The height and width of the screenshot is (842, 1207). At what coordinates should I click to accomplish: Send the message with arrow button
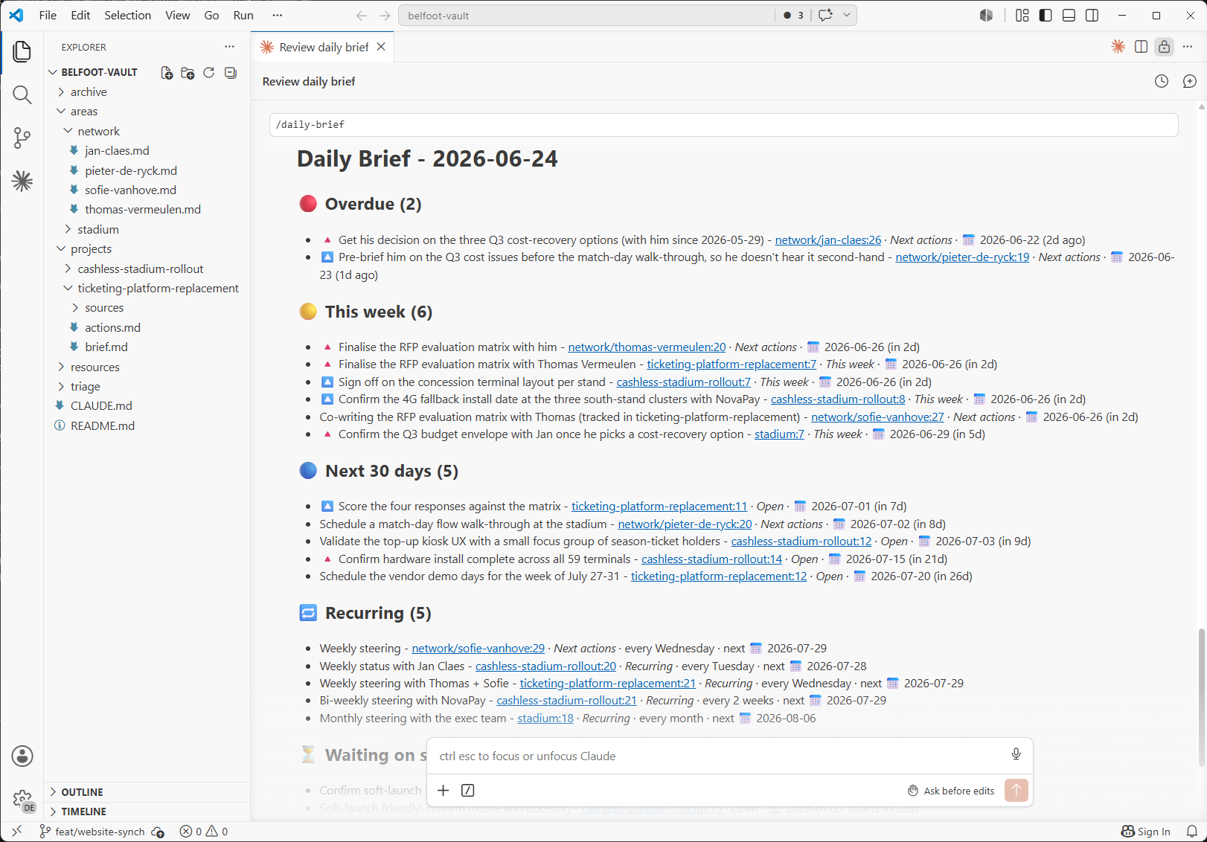pyautogui.click(x=1016, y=790)
